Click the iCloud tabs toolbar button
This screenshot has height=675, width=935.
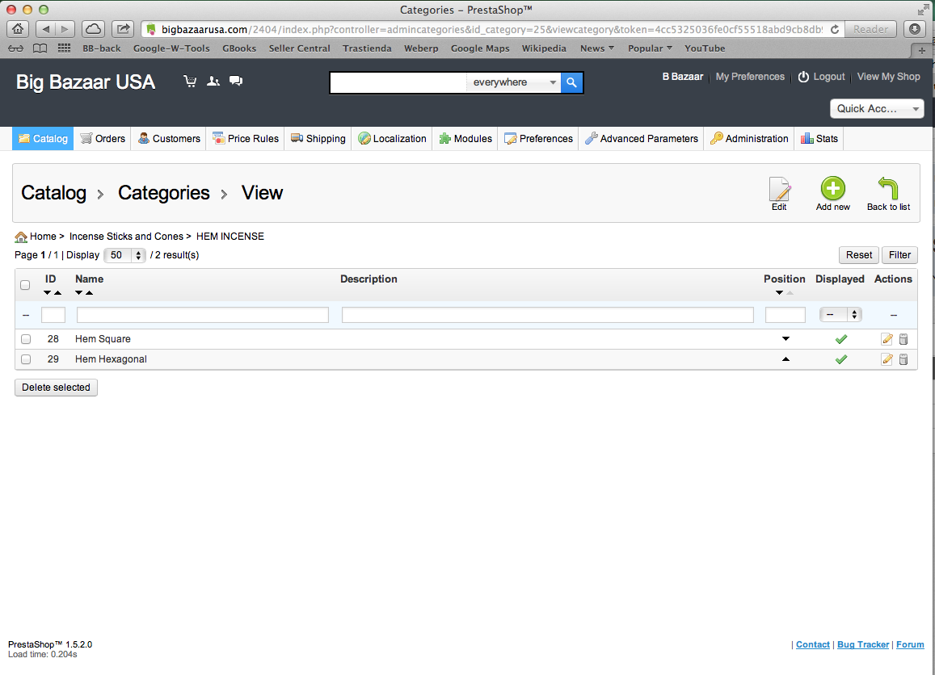(93, 28)
